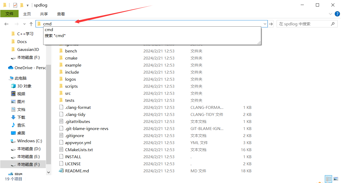This screenshot has height=183, width=341.
Task: Select the README.md file icon
Action: tap(61, 171)
